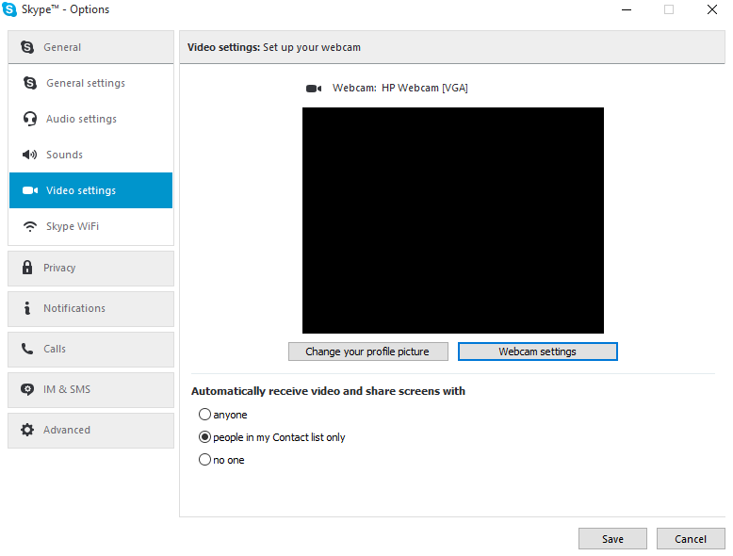The image size is (733, 556).
Task: Choose the 'no one' radio option
Action: pyautogui.click(x=204, y=460)
